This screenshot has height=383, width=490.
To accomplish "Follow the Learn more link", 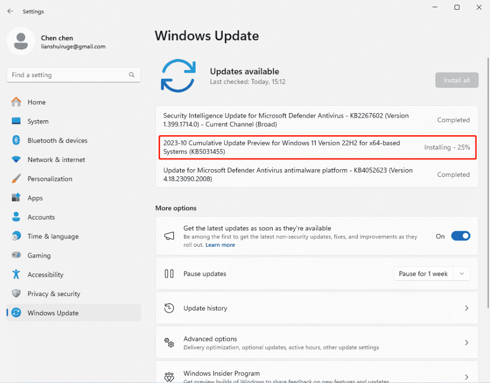I will coord(220,245).
